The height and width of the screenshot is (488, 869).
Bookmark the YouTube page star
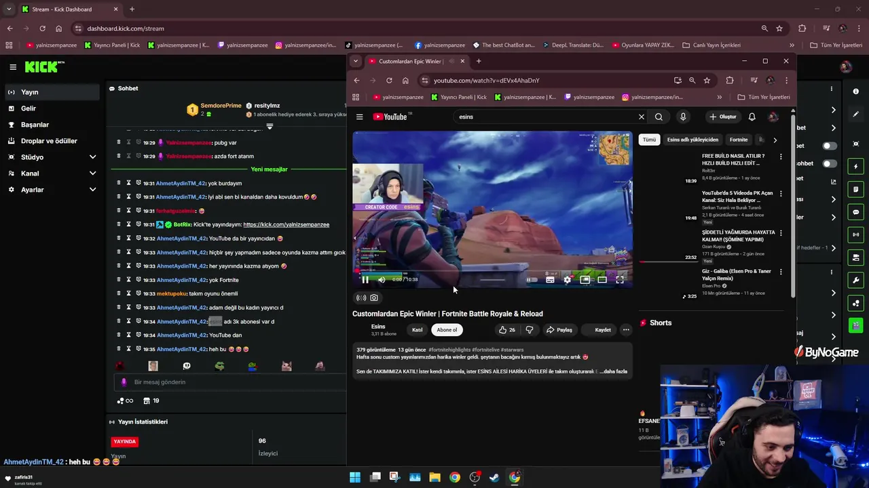pyautogui.click(x=707, y=80)
